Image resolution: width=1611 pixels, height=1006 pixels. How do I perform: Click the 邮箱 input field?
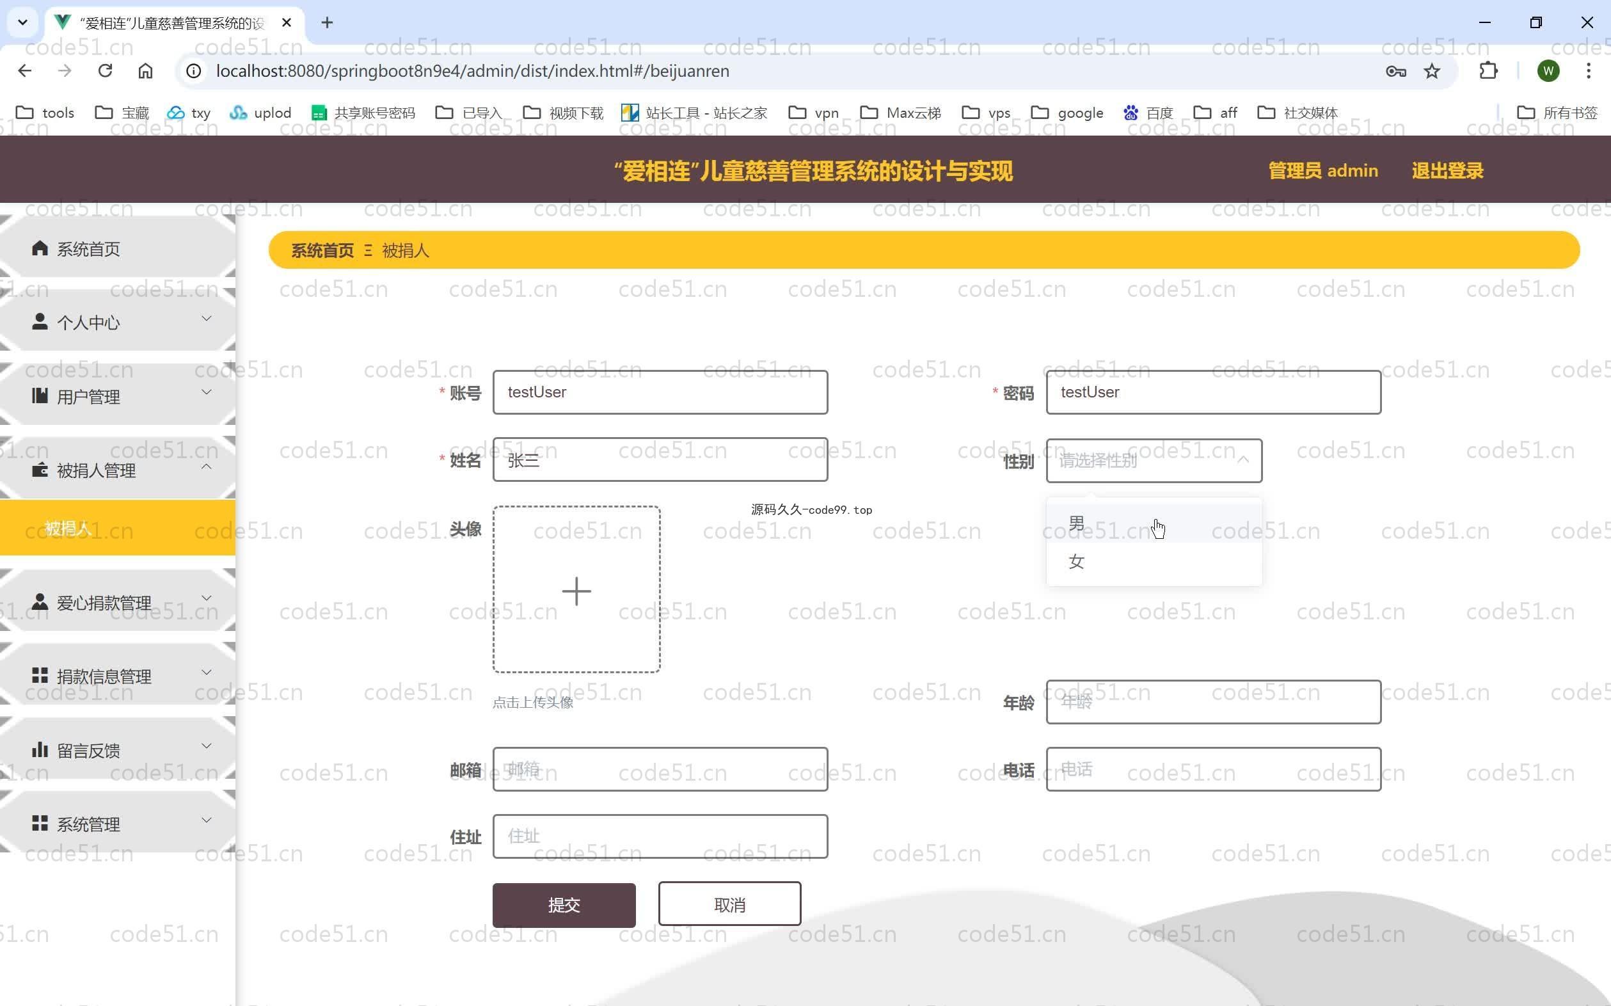point(660,769)
